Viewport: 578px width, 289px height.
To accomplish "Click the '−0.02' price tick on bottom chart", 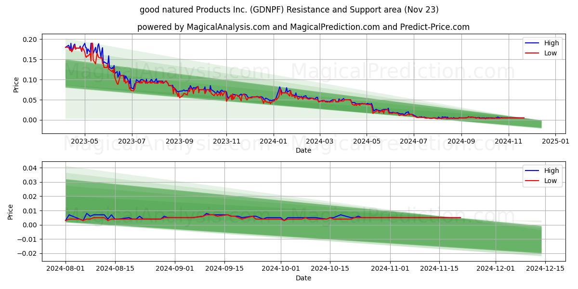I will pyautogui.click(x=28, y=253).
